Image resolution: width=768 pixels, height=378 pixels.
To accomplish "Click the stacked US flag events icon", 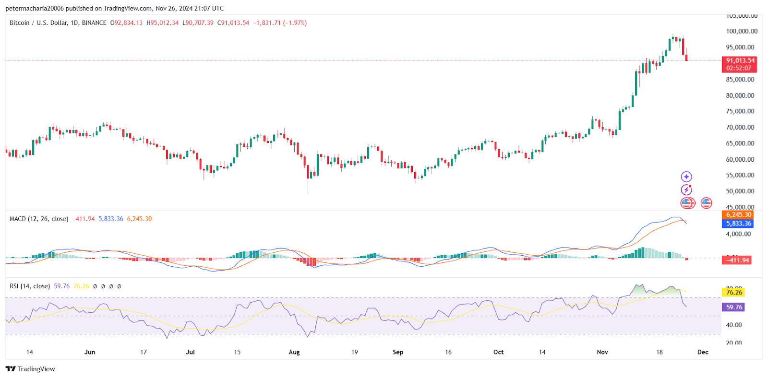I will point(688,203).
